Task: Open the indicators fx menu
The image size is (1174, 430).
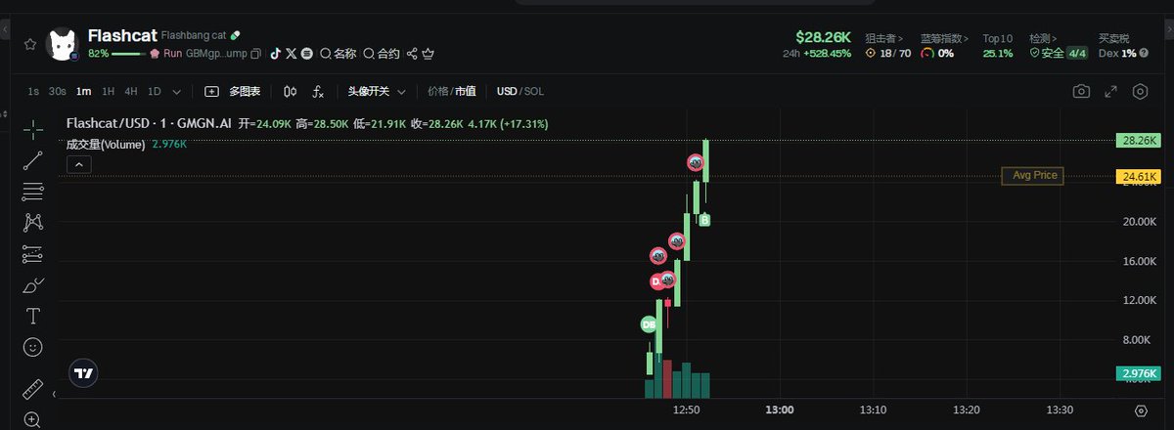Action: click(318, 91)
